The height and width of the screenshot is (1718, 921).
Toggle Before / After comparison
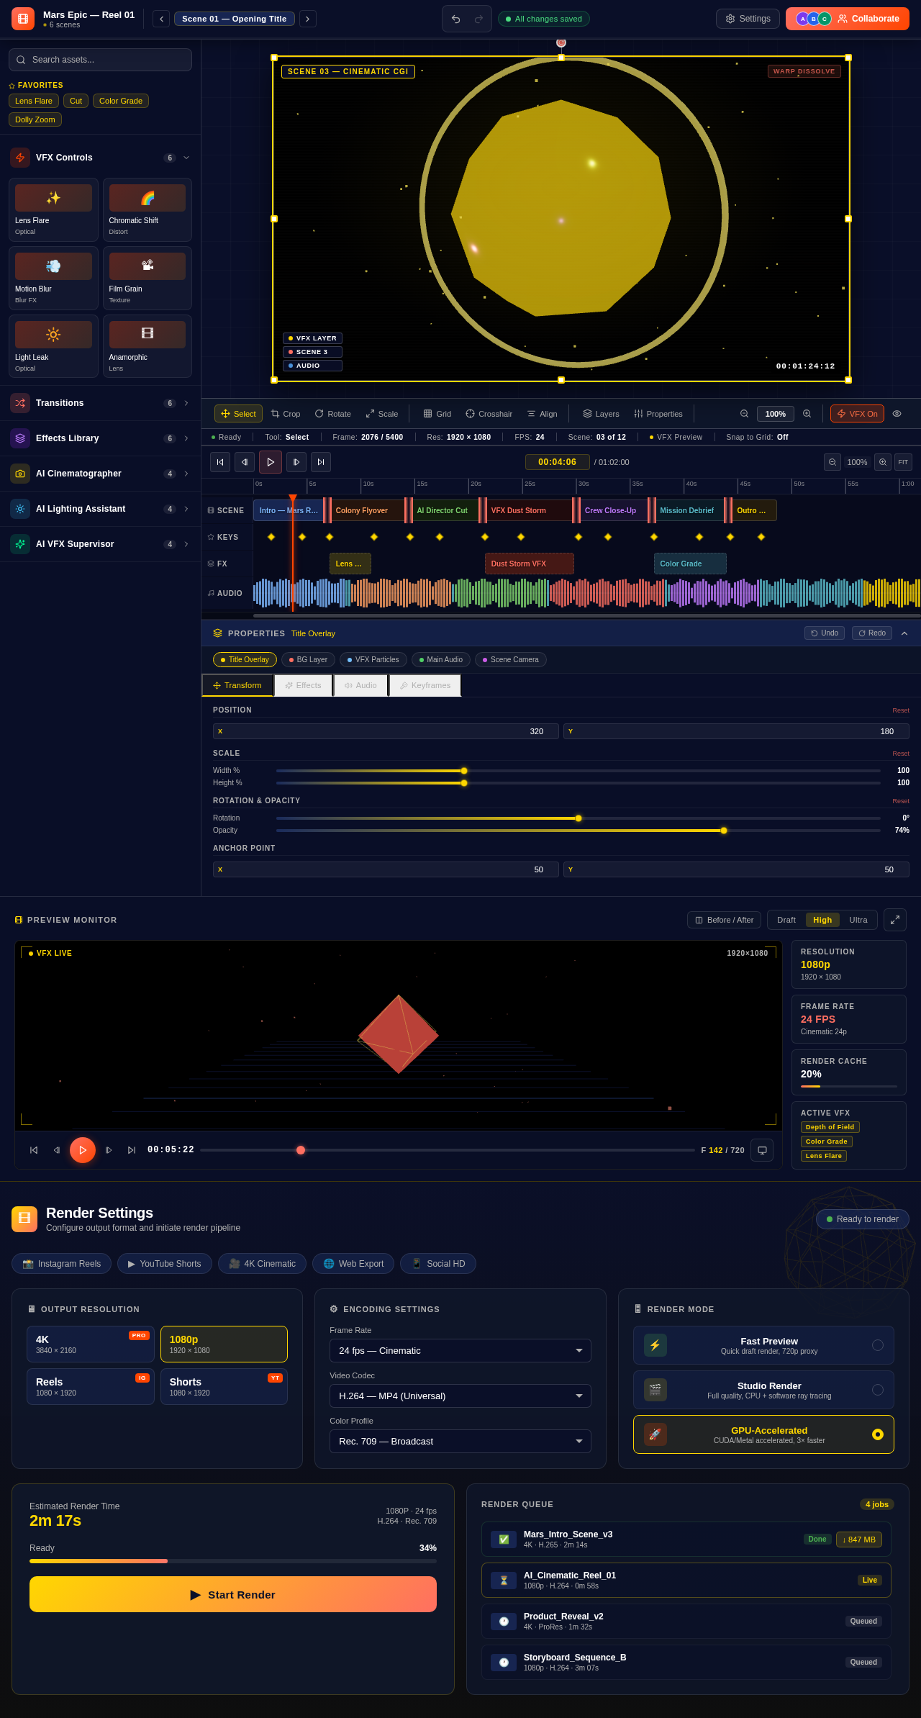tap(724, 920)
